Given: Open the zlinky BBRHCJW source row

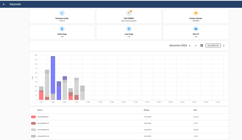Looking at the screenshot, I should pos(129,136).
